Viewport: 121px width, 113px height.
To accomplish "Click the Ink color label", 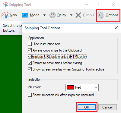I will click(34, 87).
